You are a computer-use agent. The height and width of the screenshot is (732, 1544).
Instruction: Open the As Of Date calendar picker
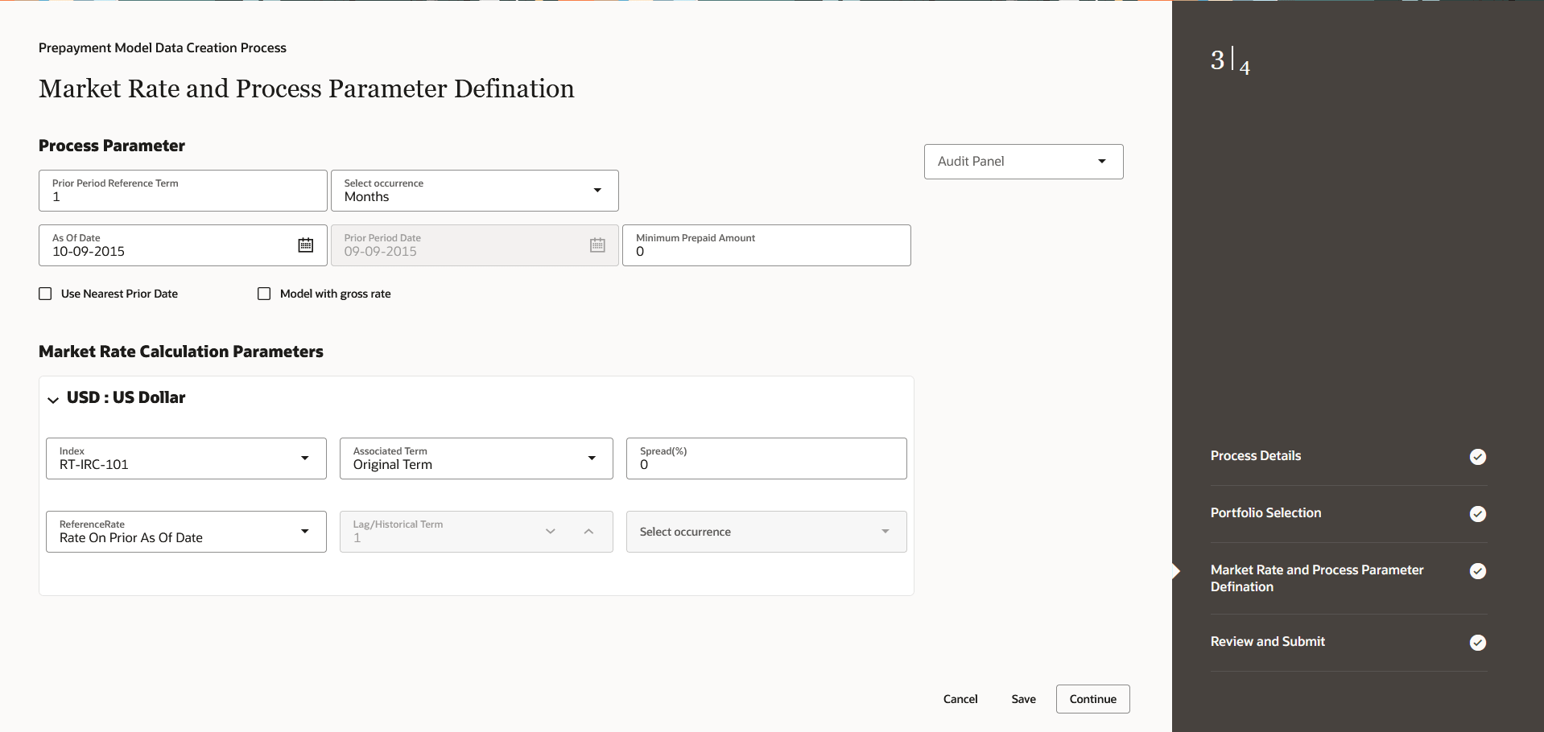306,245
